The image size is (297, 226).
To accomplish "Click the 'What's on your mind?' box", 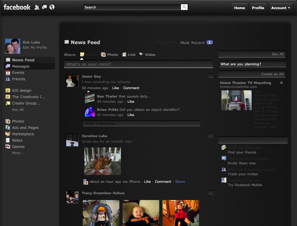I will coord(138,64).
